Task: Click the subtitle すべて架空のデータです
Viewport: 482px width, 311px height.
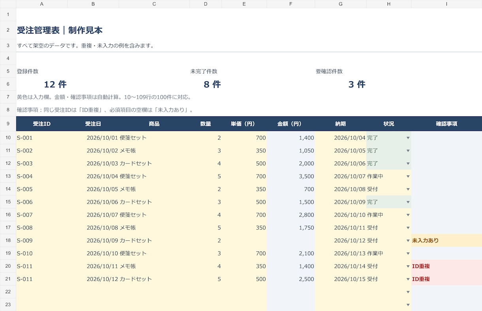Action: pos(85,45)
